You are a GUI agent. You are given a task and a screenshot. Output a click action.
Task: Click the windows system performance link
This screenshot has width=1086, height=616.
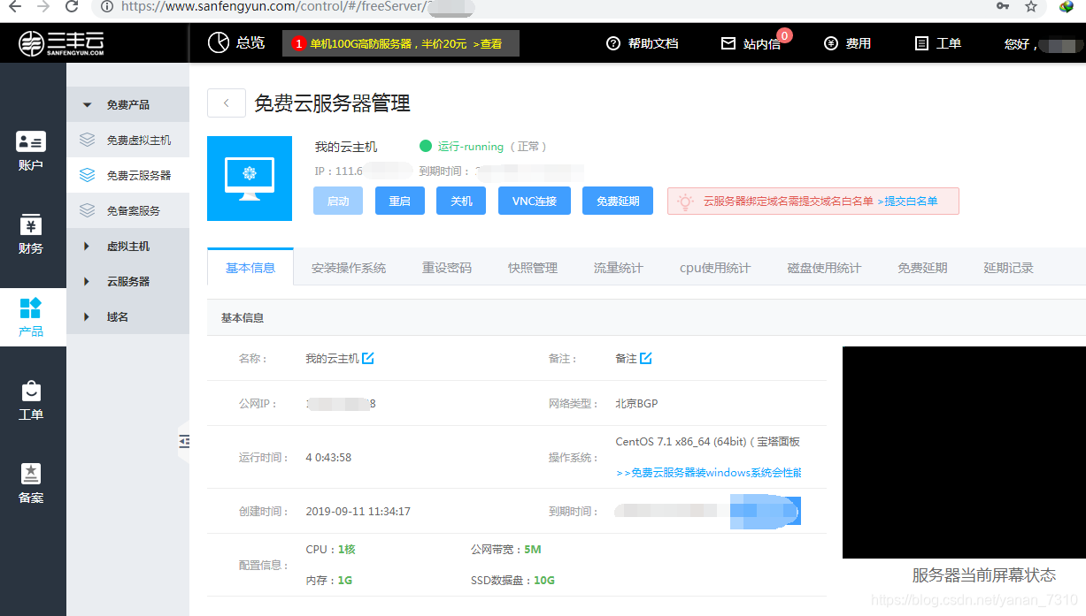pos(709,473)
